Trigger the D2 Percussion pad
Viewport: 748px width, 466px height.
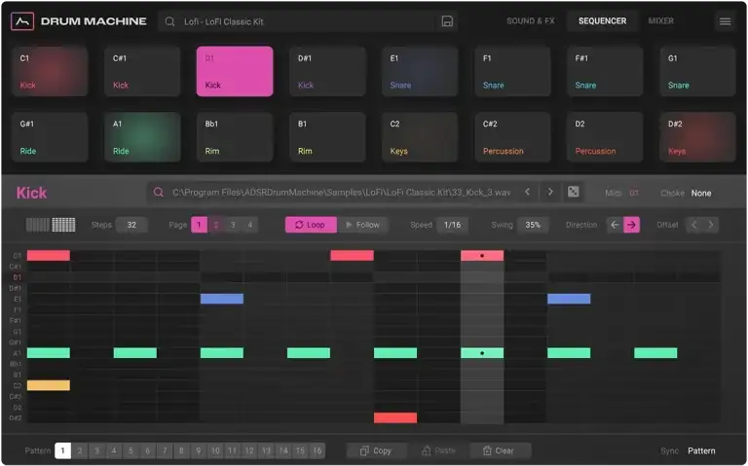(x=605, y=137)
